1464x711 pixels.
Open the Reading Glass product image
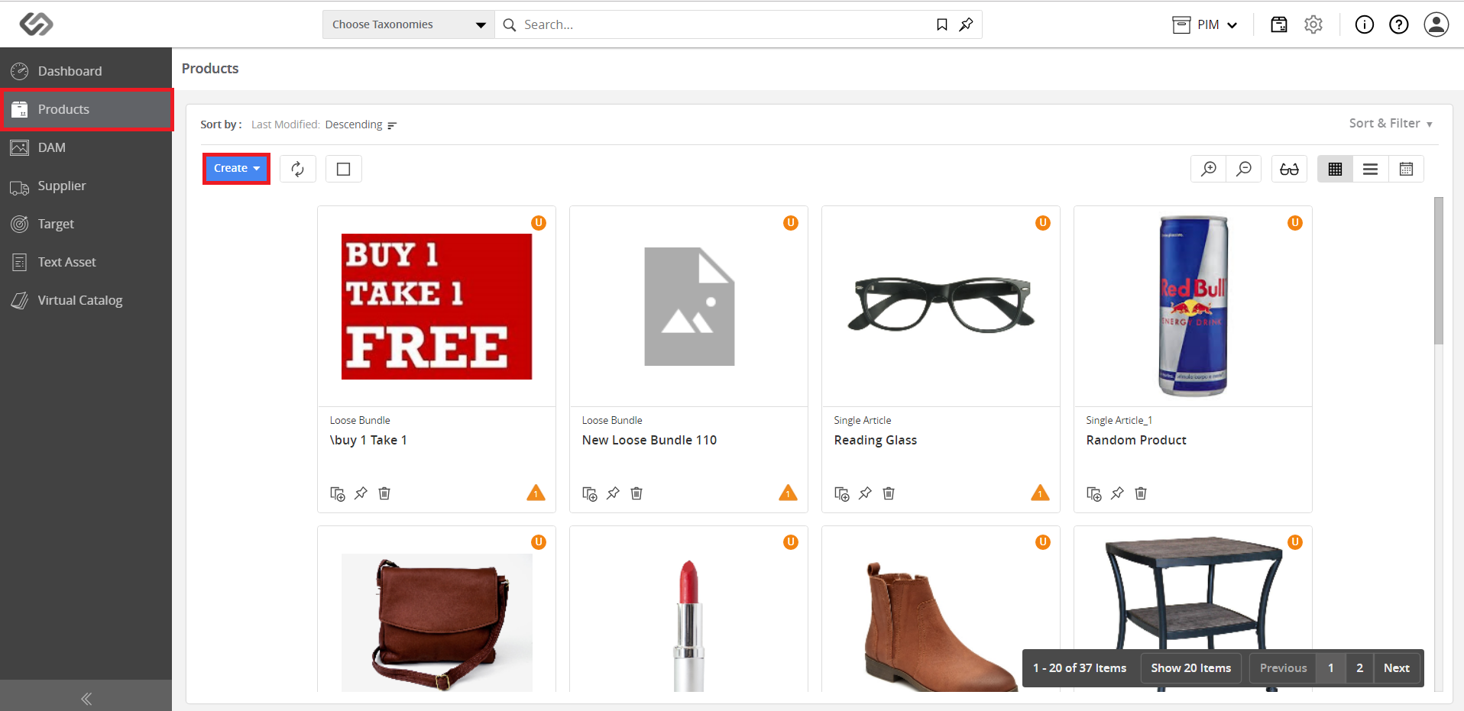coord(941,304)
